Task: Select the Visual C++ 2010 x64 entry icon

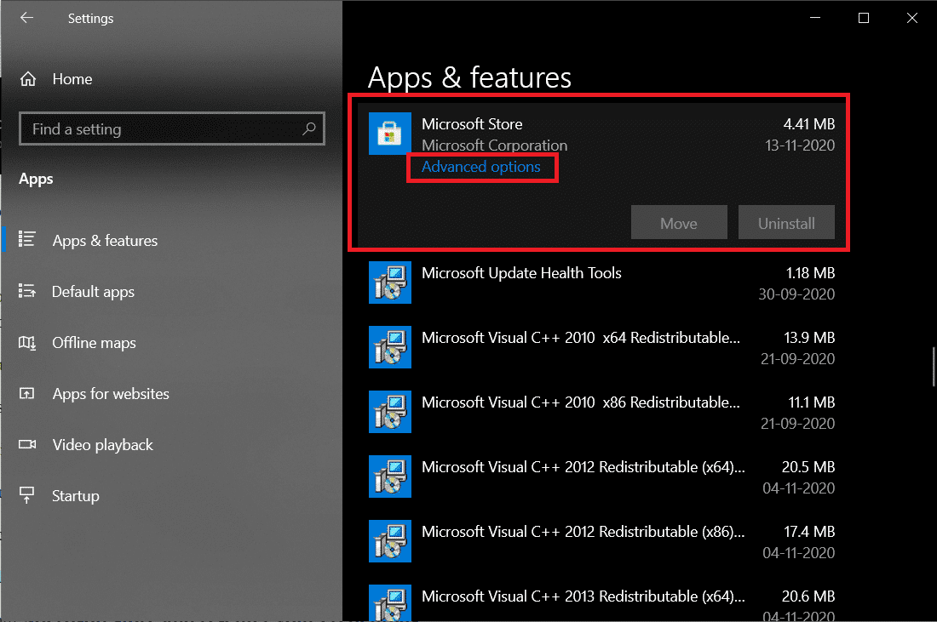Action: click(x=389, y=347)
